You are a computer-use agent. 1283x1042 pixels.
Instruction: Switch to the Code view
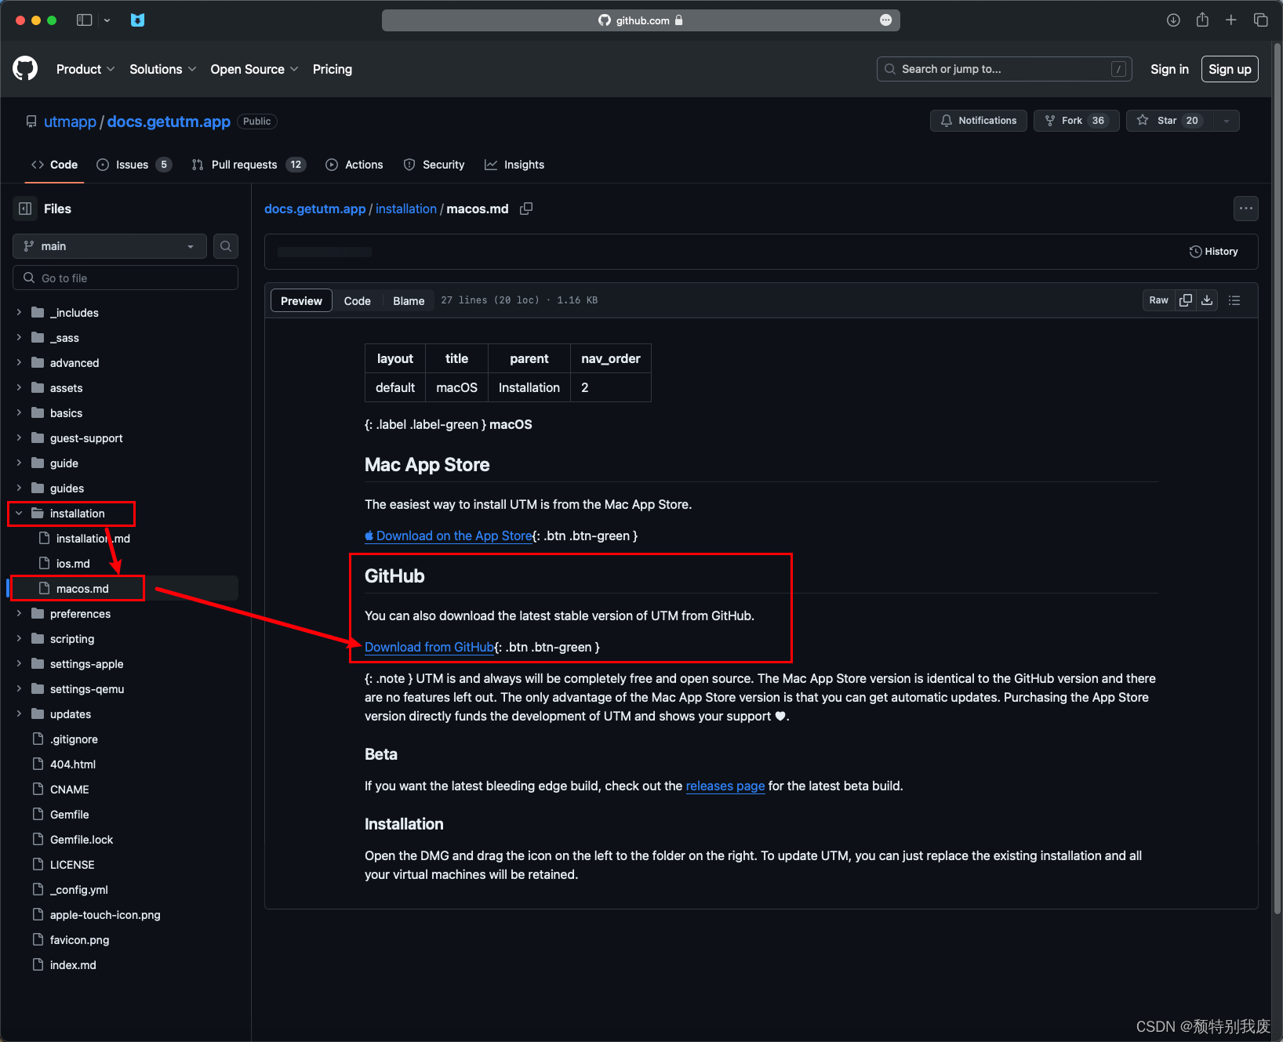(x=357, y=301)
